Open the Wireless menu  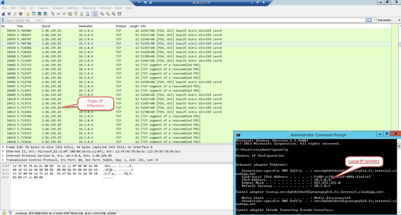pyautogui.click(x=105, y=8)
